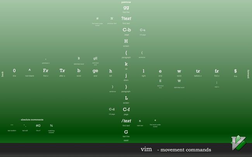Click the large lowercase "e" end command
This screenshot has width=252, height=157.
pyautogui.click(x=160, y=71)
